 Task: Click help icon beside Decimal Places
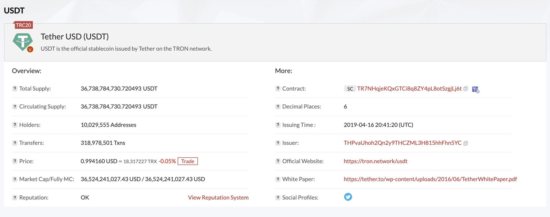[277, 107]
